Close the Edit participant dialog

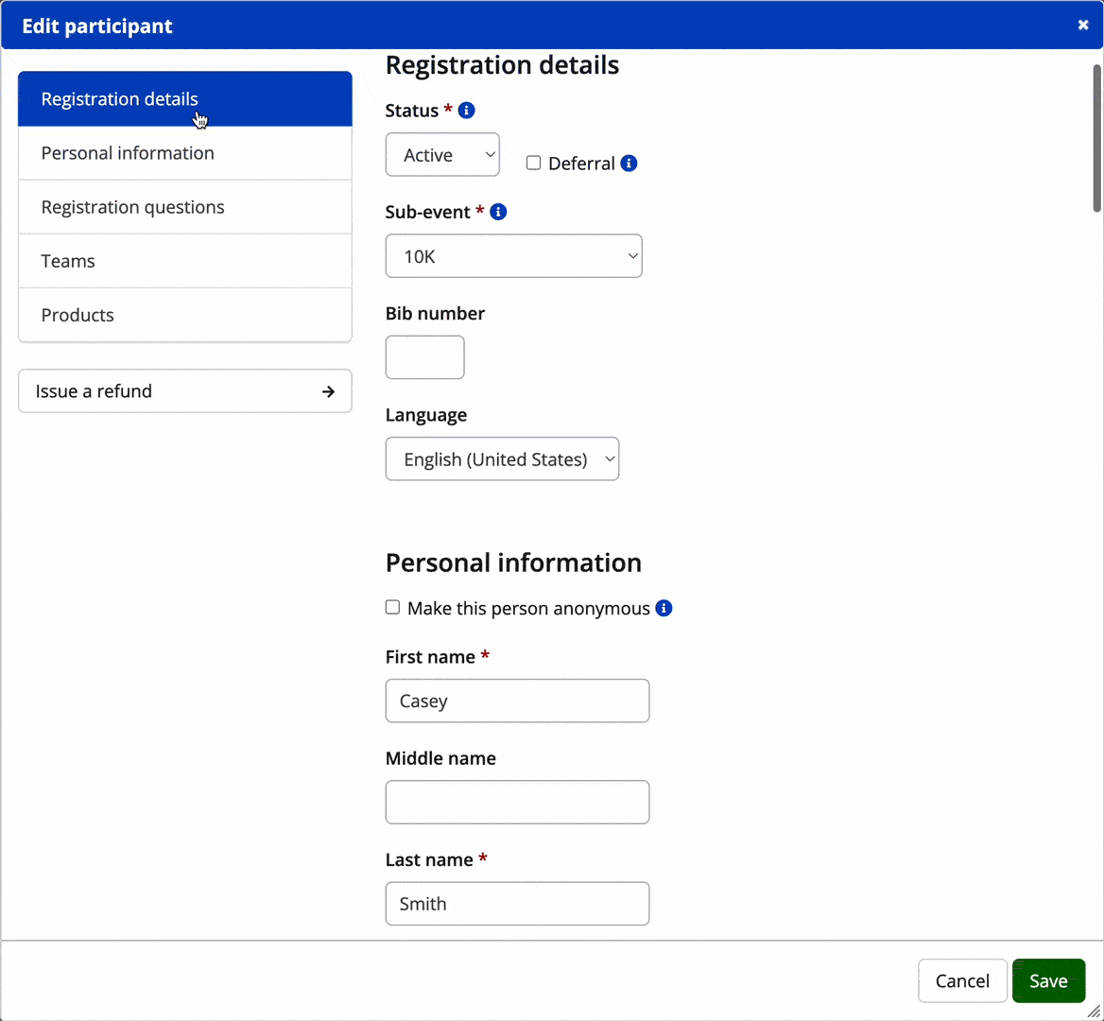pyautogui.click(x=1083, y=26)
